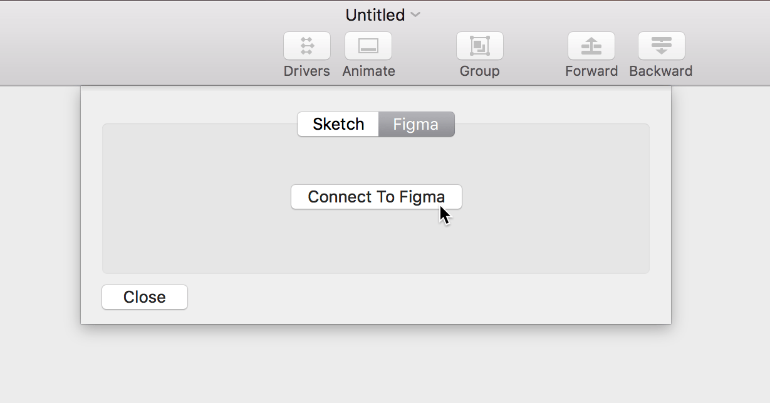Screen dimensions: 770x403
Task: Send layer Backward using toolbar icon
Action: (661, 46)
